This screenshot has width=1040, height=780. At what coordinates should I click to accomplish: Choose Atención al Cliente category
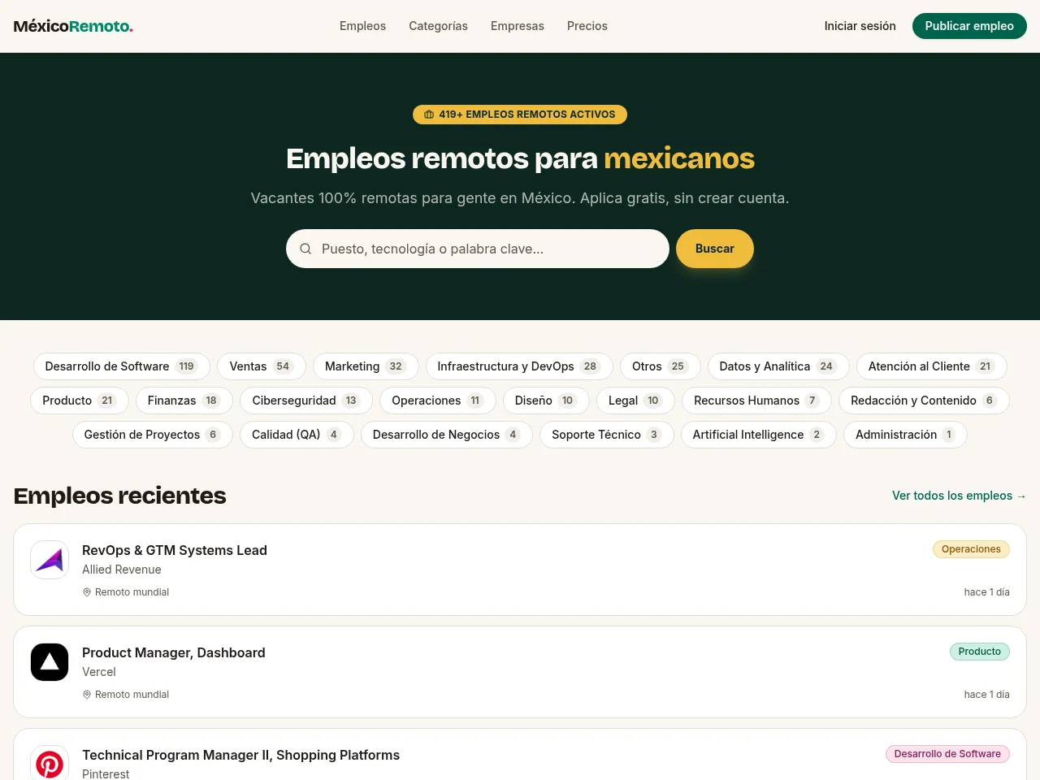(932, 366)
